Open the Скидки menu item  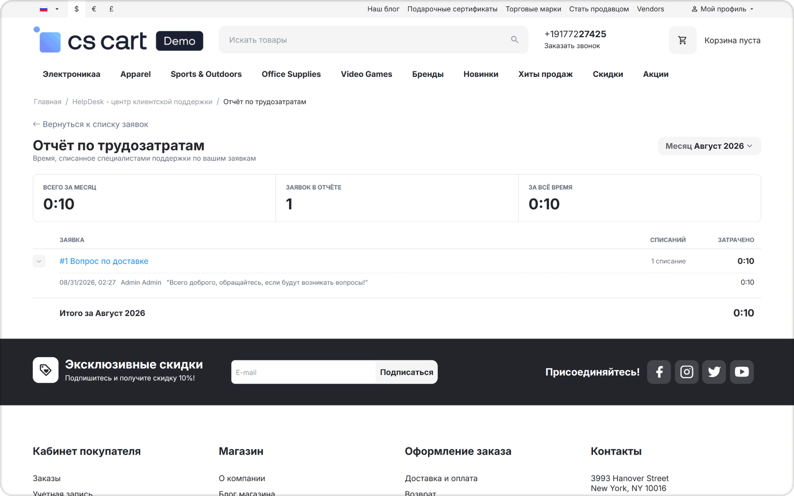[x=607, y=74]
